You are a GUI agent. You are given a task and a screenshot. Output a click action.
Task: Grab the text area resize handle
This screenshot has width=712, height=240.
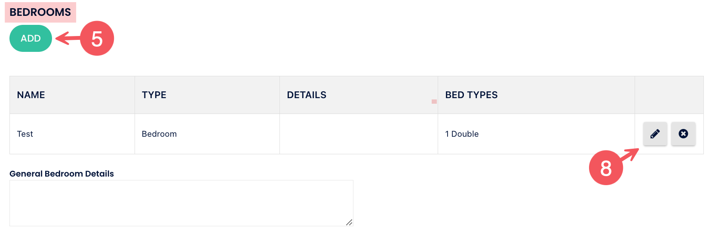tap(349, 222)
